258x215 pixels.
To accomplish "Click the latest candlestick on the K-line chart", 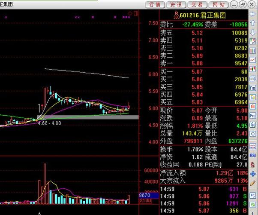I will click(129, 106).
